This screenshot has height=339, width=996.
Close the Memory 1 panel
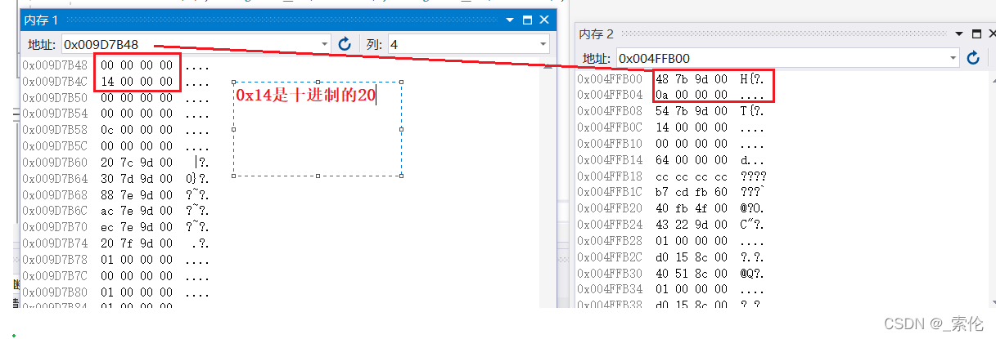point(544,20)
